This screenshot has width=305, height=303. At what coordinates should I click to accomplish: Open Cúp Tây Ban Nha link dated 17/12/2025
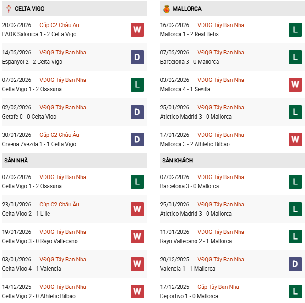click(x=218, y=287)
